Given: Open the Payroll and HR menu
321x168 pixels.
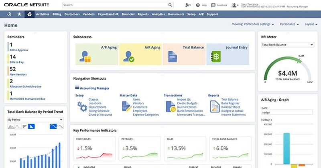Looking at the screenshot, I should pos(108,14).
